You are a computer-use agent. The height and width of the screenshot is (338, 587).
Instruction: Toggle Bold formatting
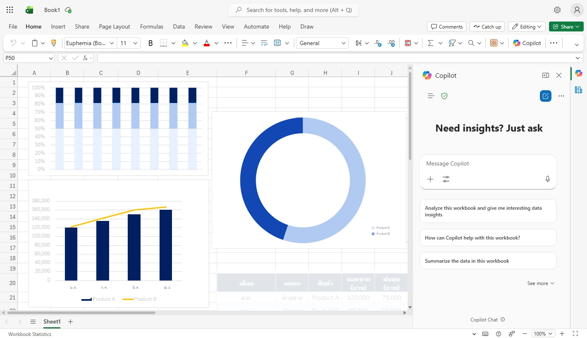tap(150, 43)
